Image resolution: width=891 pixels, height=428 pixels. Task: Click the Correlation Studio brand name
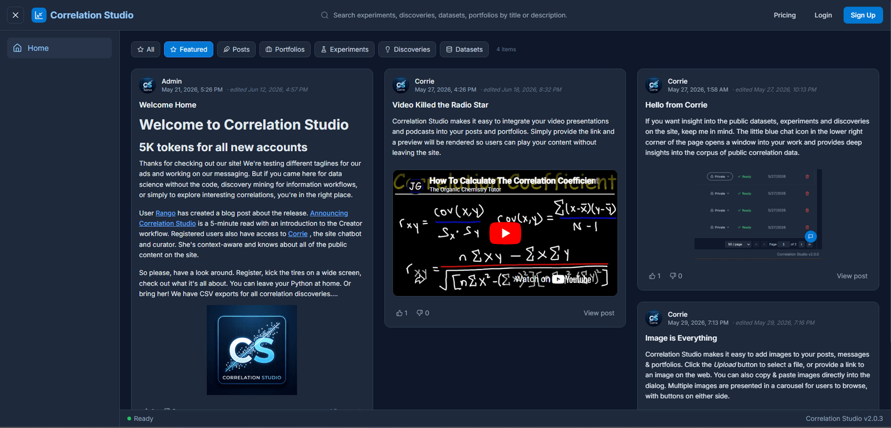pos(92,15)
